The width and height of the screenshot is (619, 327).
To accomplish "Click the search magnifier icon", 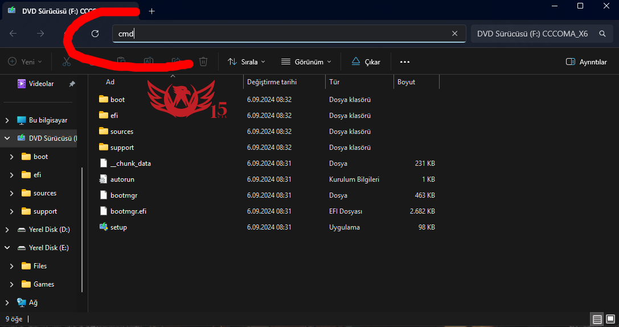I will (602, 34).
